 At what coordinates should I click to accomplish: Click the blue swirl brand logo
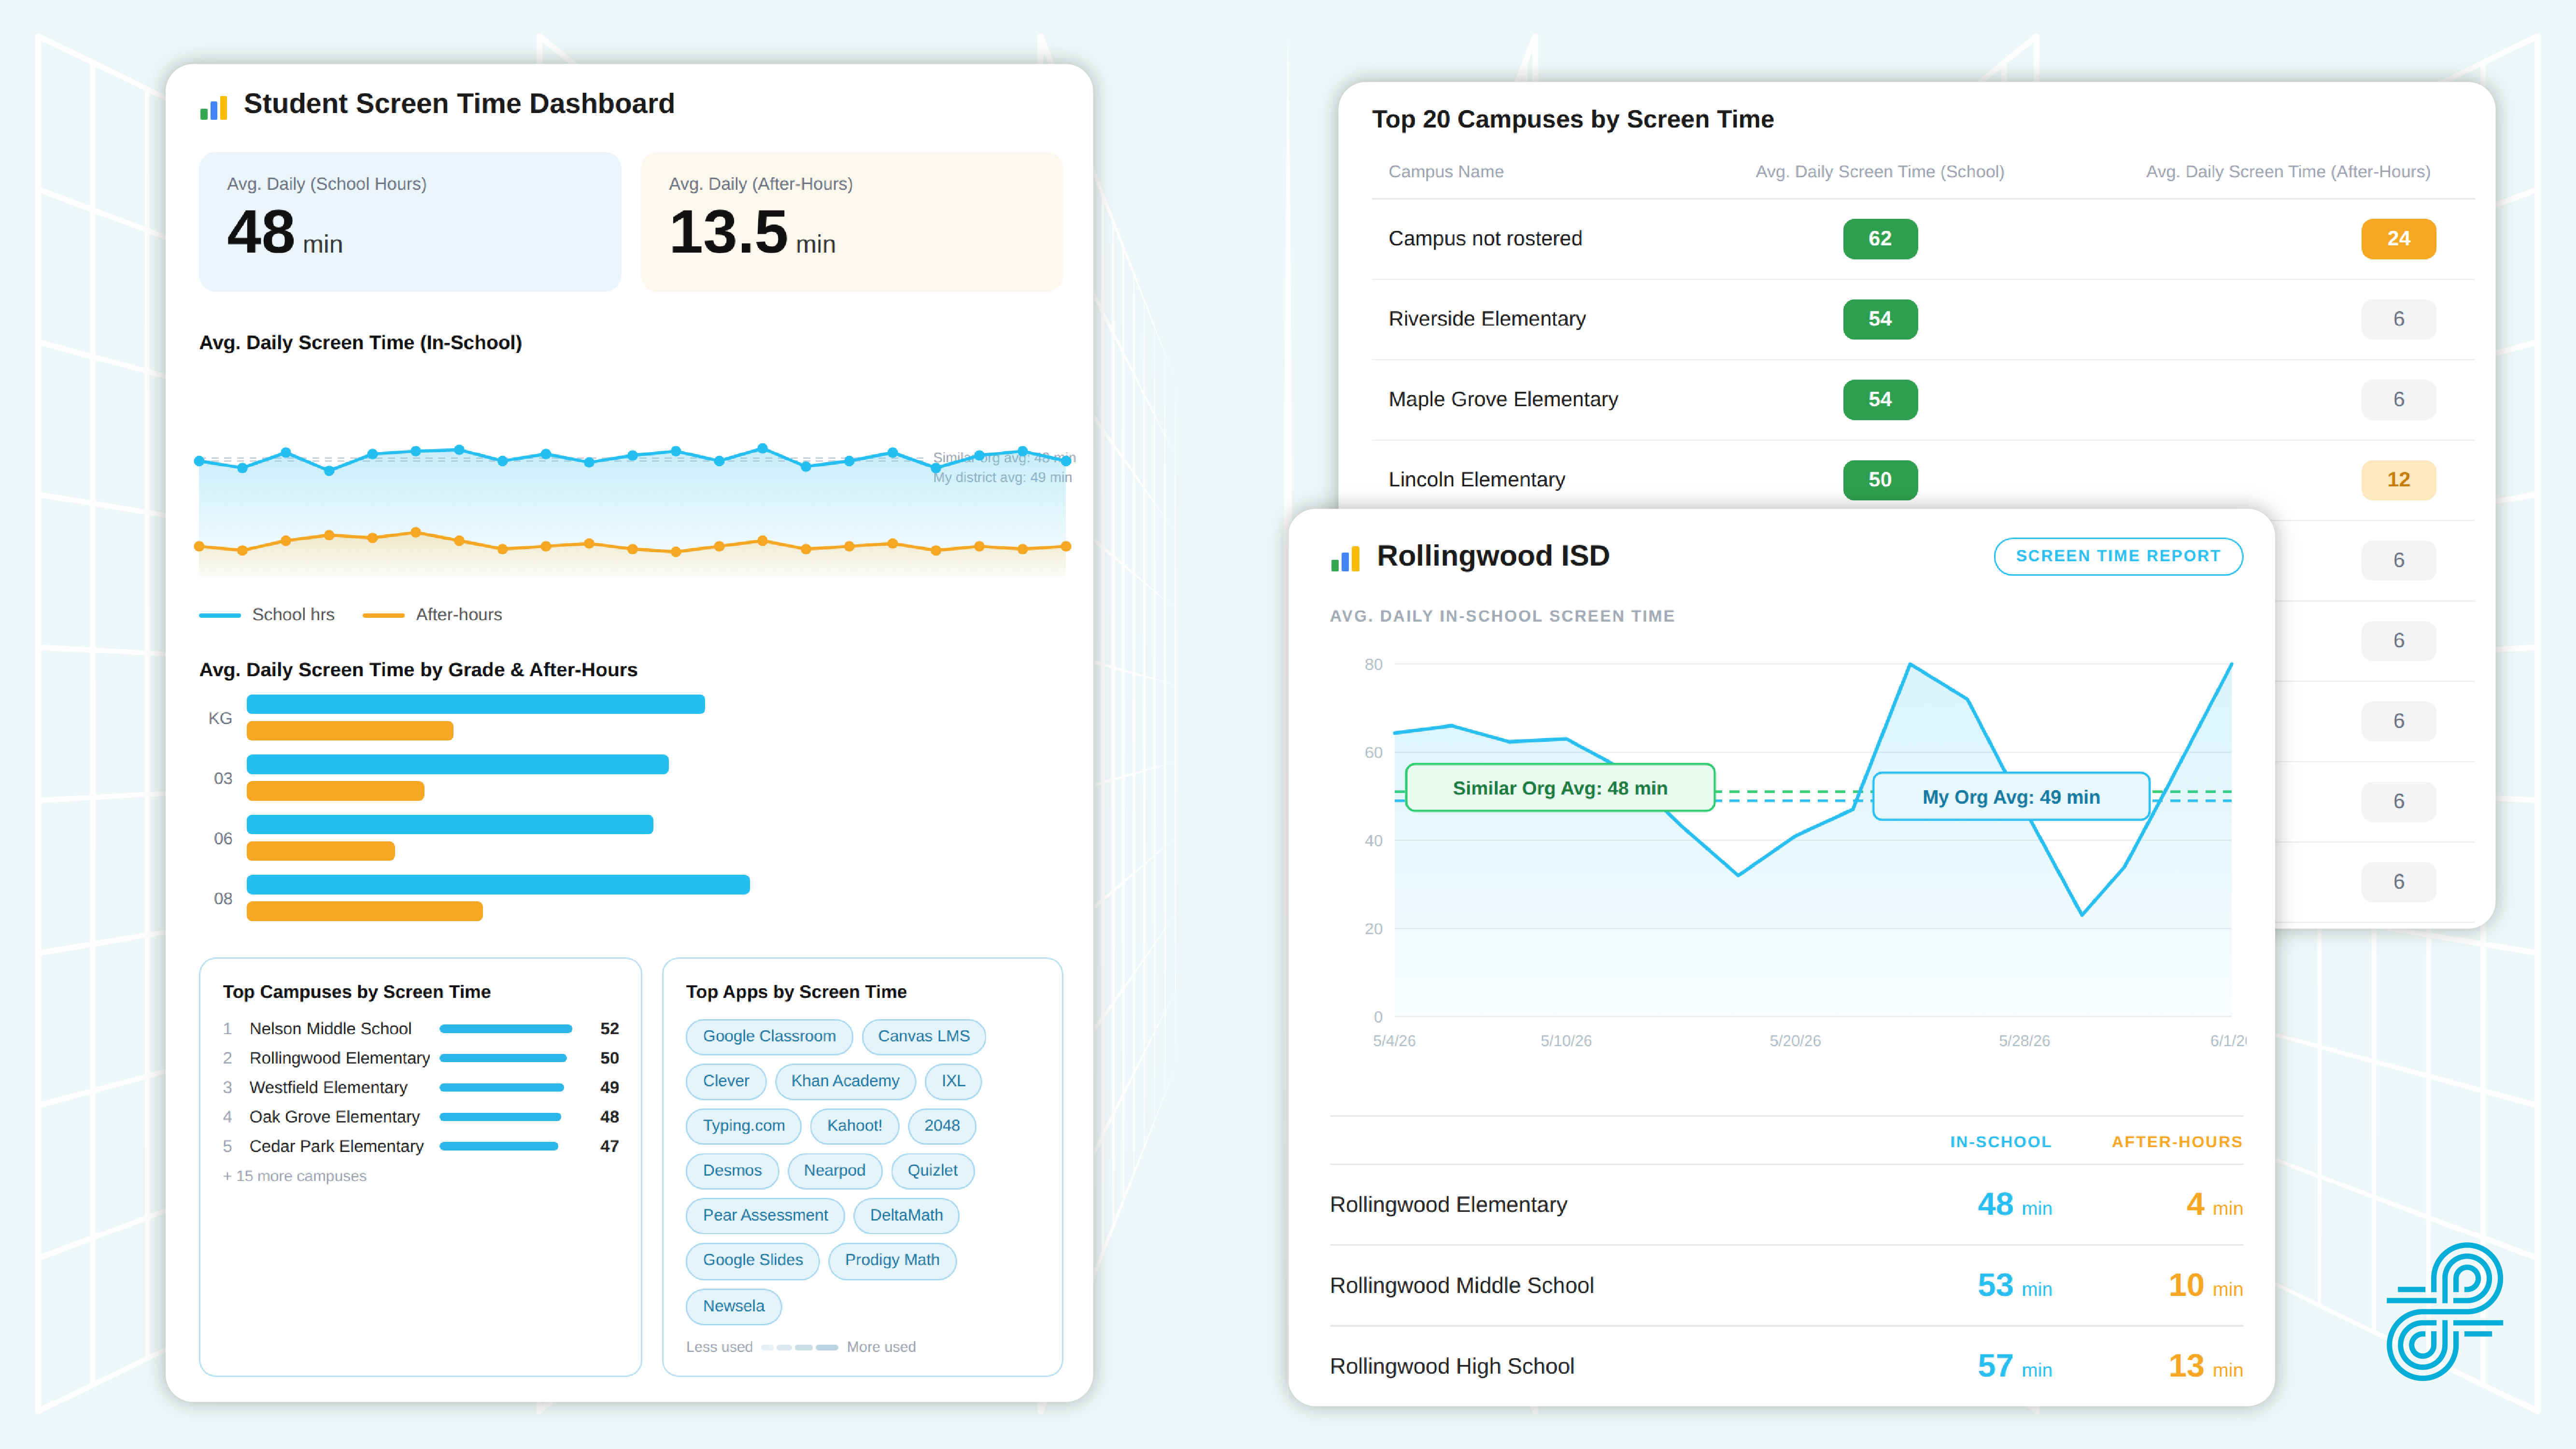point(2444,1311)
